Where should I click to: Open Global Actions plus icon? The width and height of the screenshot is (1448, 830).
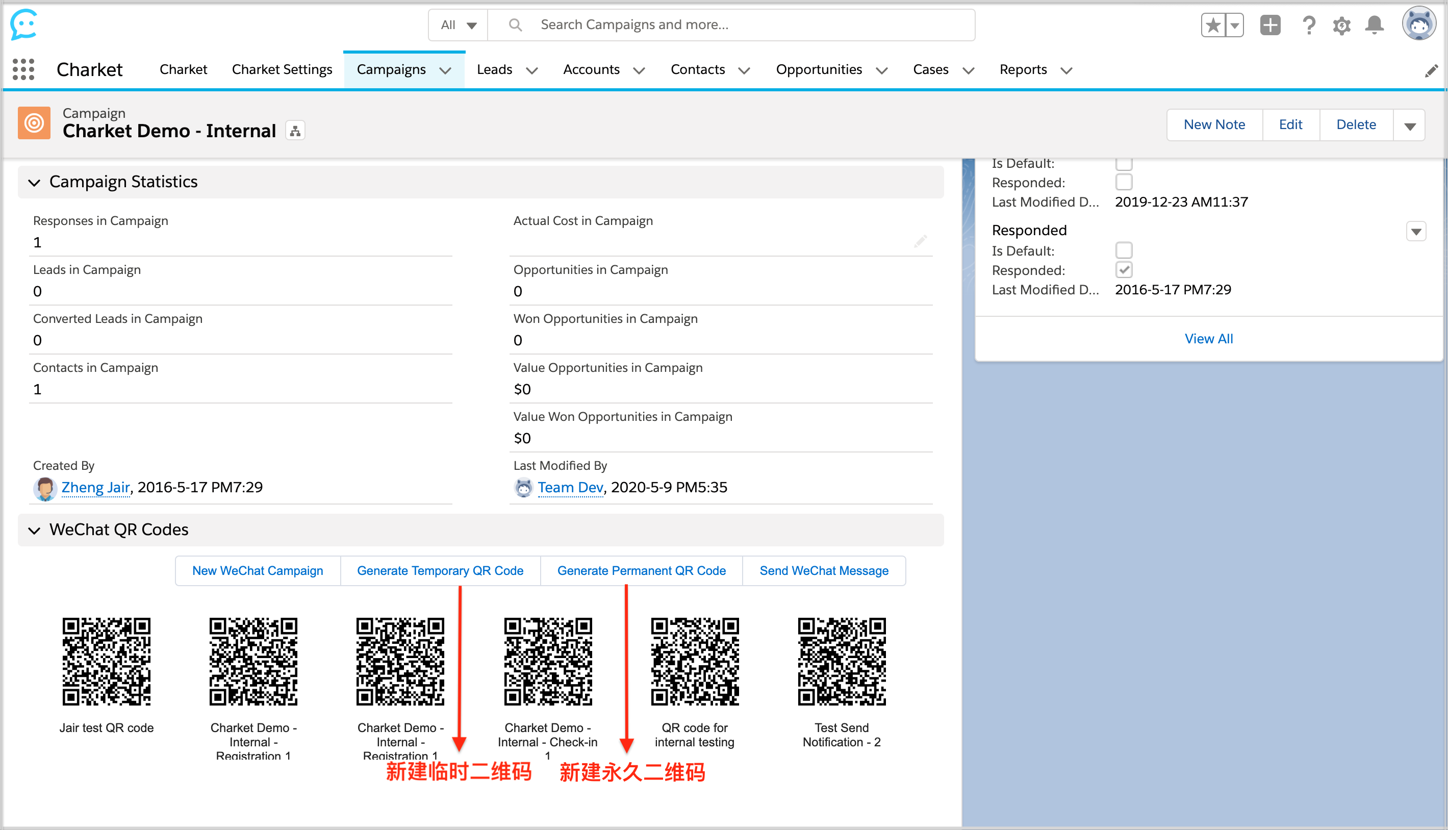pos(1270,25)
